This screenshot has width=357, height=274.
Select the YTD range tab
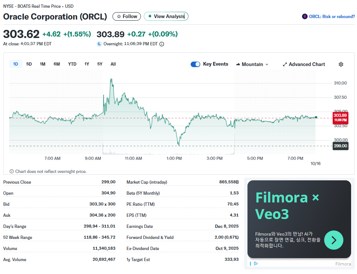click(x=72, y=64)
